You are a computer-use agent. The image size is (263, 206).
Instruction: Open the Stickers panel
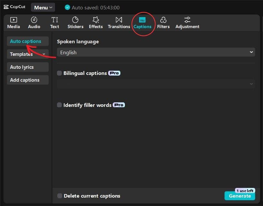pos(75,23)
